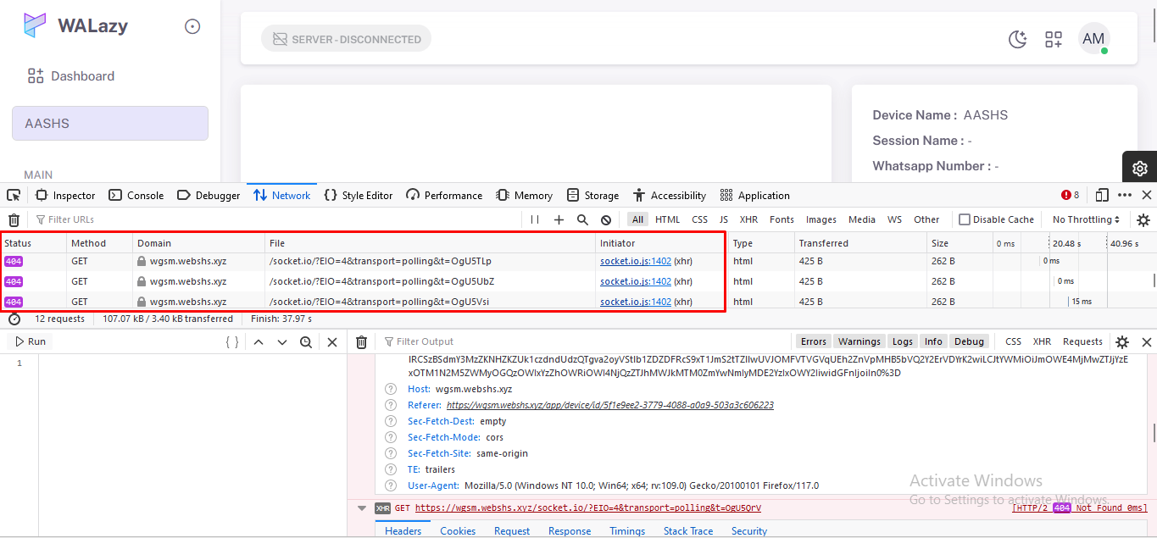Open request blocking icon
The width and height of the screenshot is (1157, 538).
point(606,219)
